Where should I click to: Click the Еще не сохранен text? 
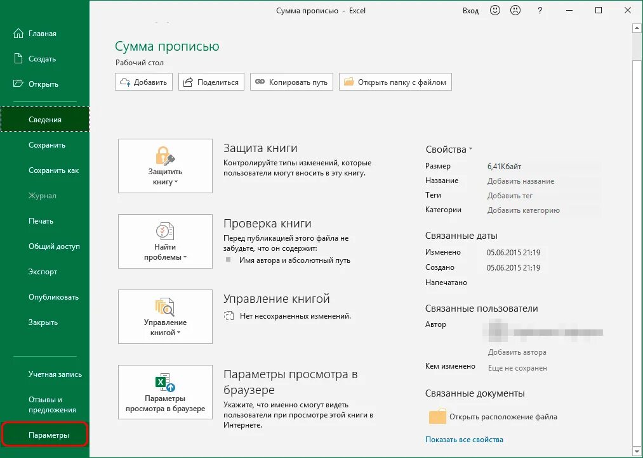point(517,368)
